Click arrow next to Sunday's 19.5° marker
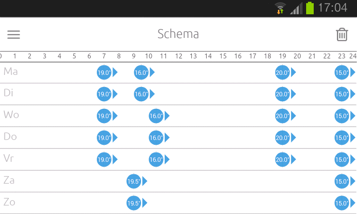This screenshot has height=214, width=357. pyautogui.click(x=145, y=203)
